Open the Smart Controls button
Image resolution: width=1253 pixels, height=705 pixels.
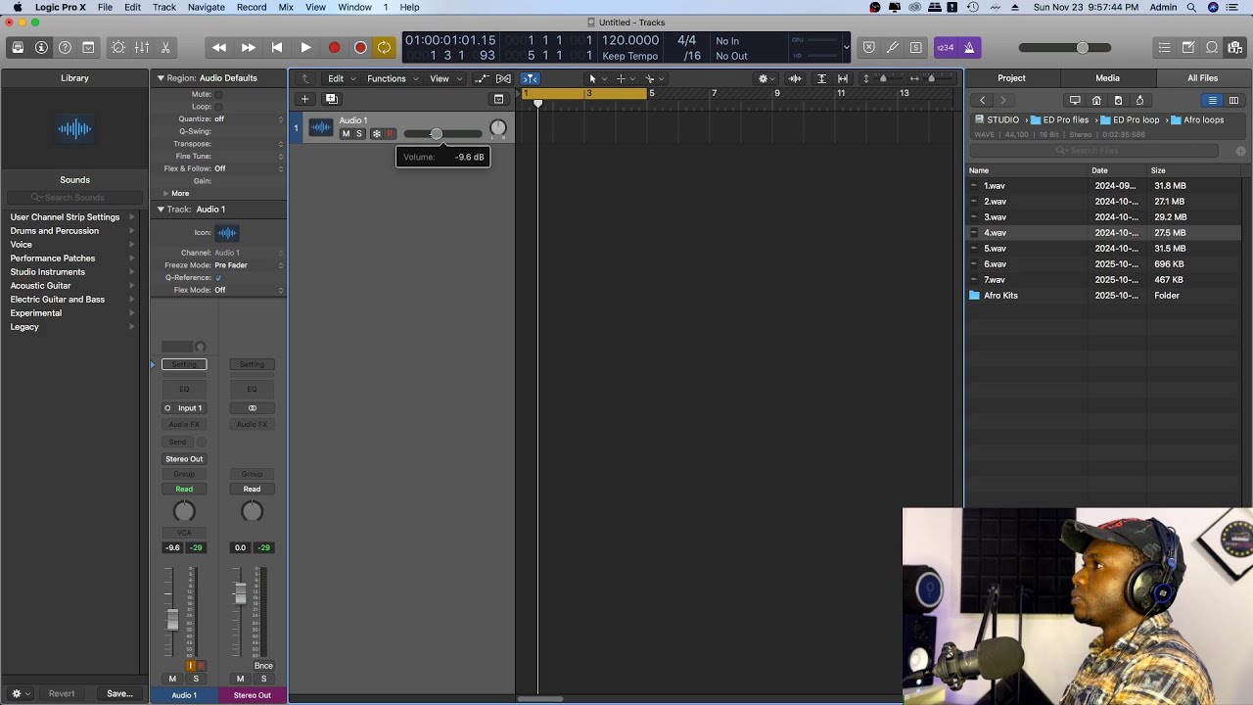pyautogui.click(x=118, y=47)
